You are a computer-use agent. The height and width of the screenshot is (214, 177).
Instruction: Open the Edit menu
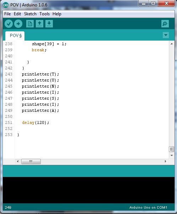pyautogui.click(x=17, y=14)
